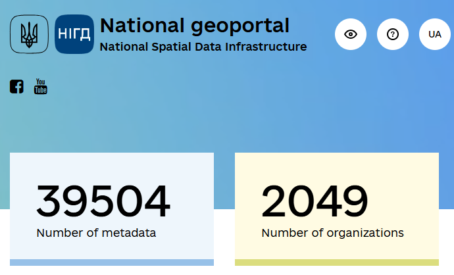Click the blue bar under metadata card
Image resolution: width=454 pixels, height=275 pixels.
[x=112, y=262]
